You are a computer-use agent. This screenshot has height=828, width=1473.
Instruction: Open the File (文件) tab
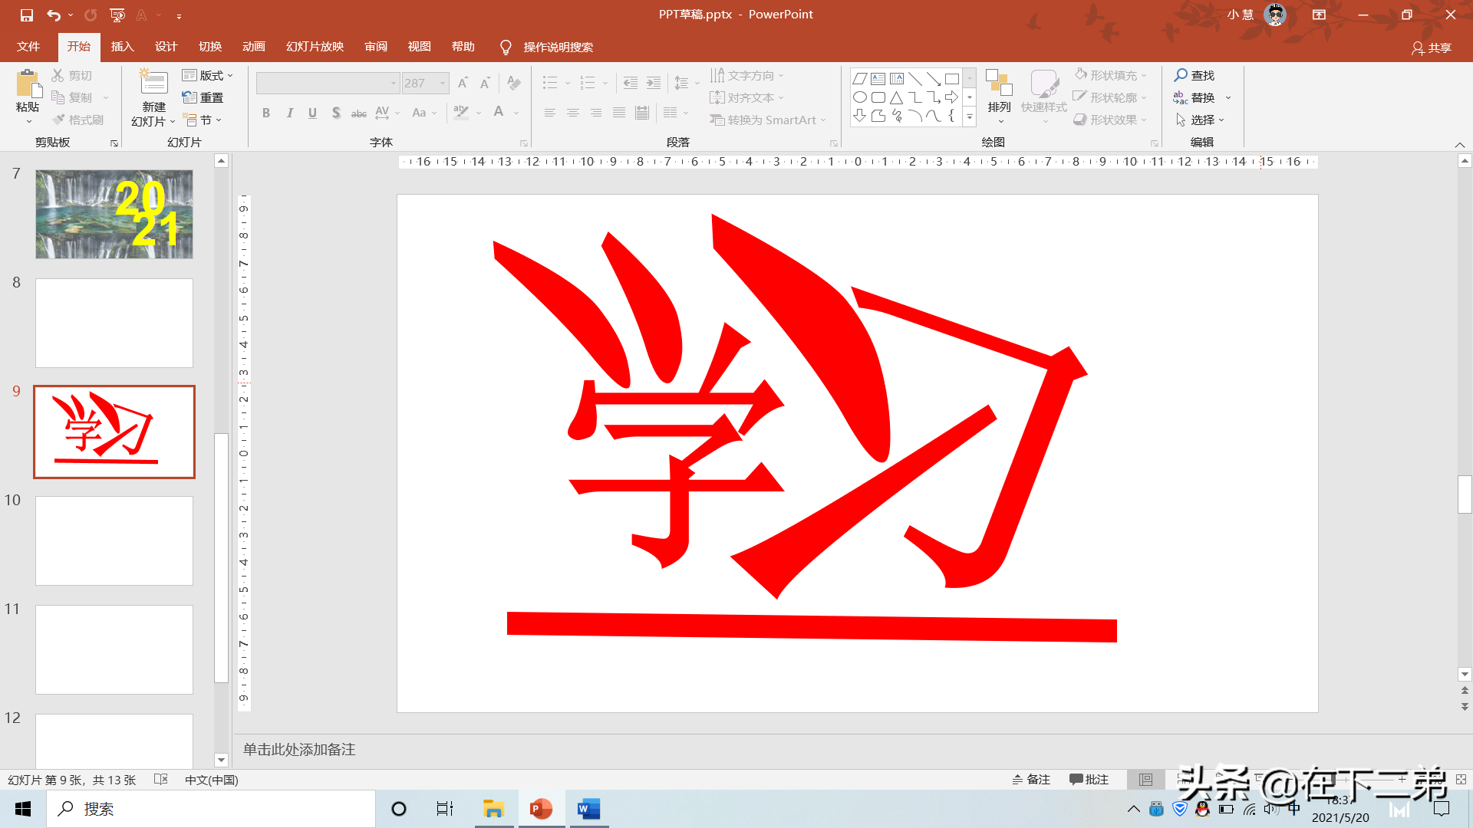pos(28,47)
